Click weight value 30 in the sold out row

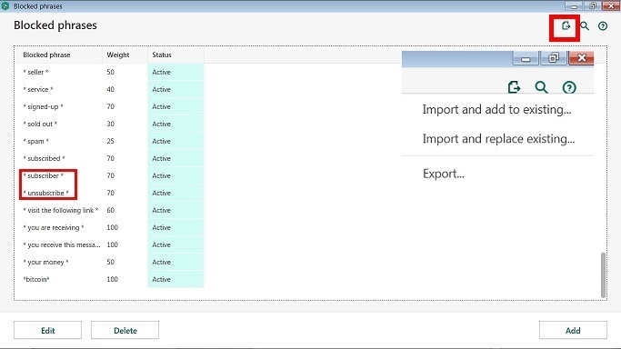(111, 124)
